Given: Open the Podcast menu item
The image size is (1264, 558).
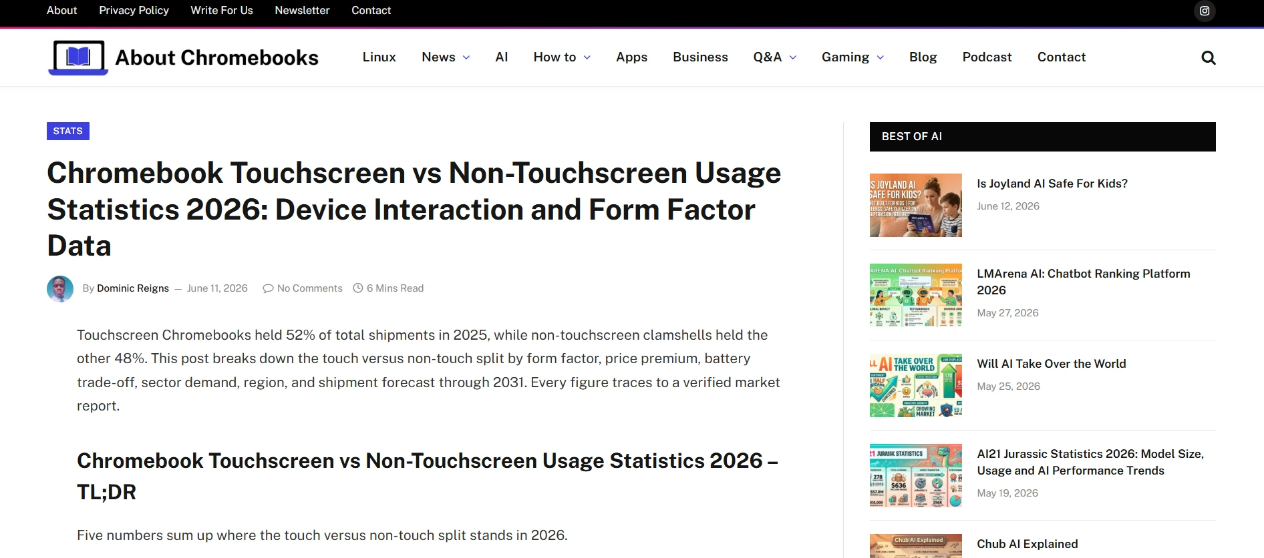Looking at the screenshot, I should [x=987, y=57].
